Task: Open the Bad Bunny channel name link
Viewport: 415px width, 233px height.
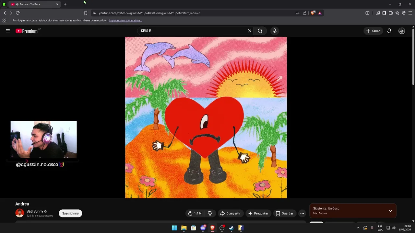Action: coord(35,211)
